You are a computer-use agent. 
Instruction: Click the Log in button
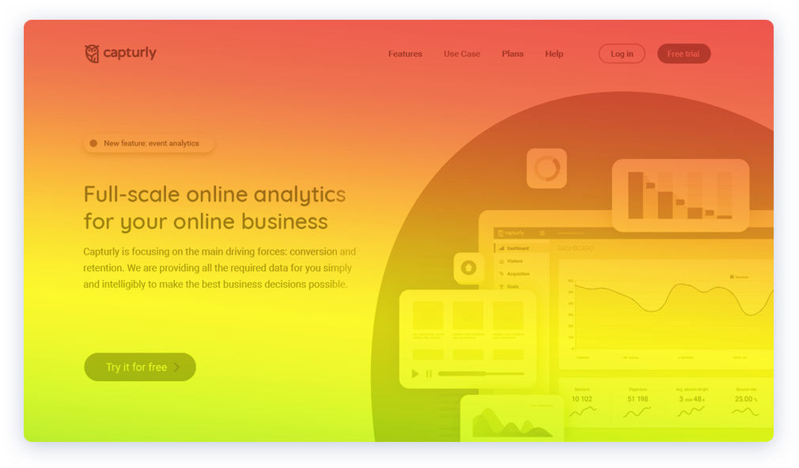tap(622, 54)
